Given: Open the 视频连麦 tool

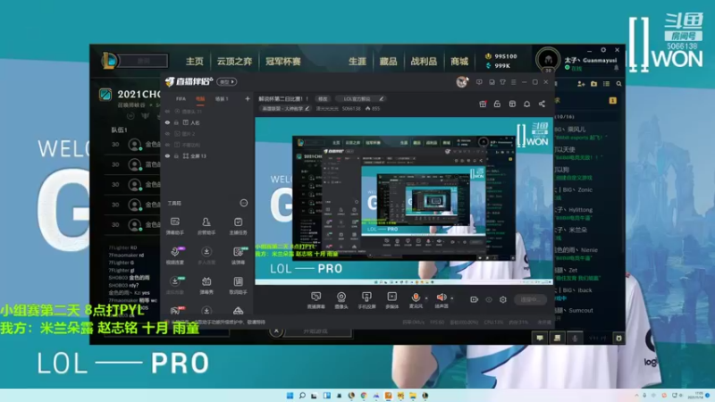Looking at the screenshot, I should (x=174, y=256).
